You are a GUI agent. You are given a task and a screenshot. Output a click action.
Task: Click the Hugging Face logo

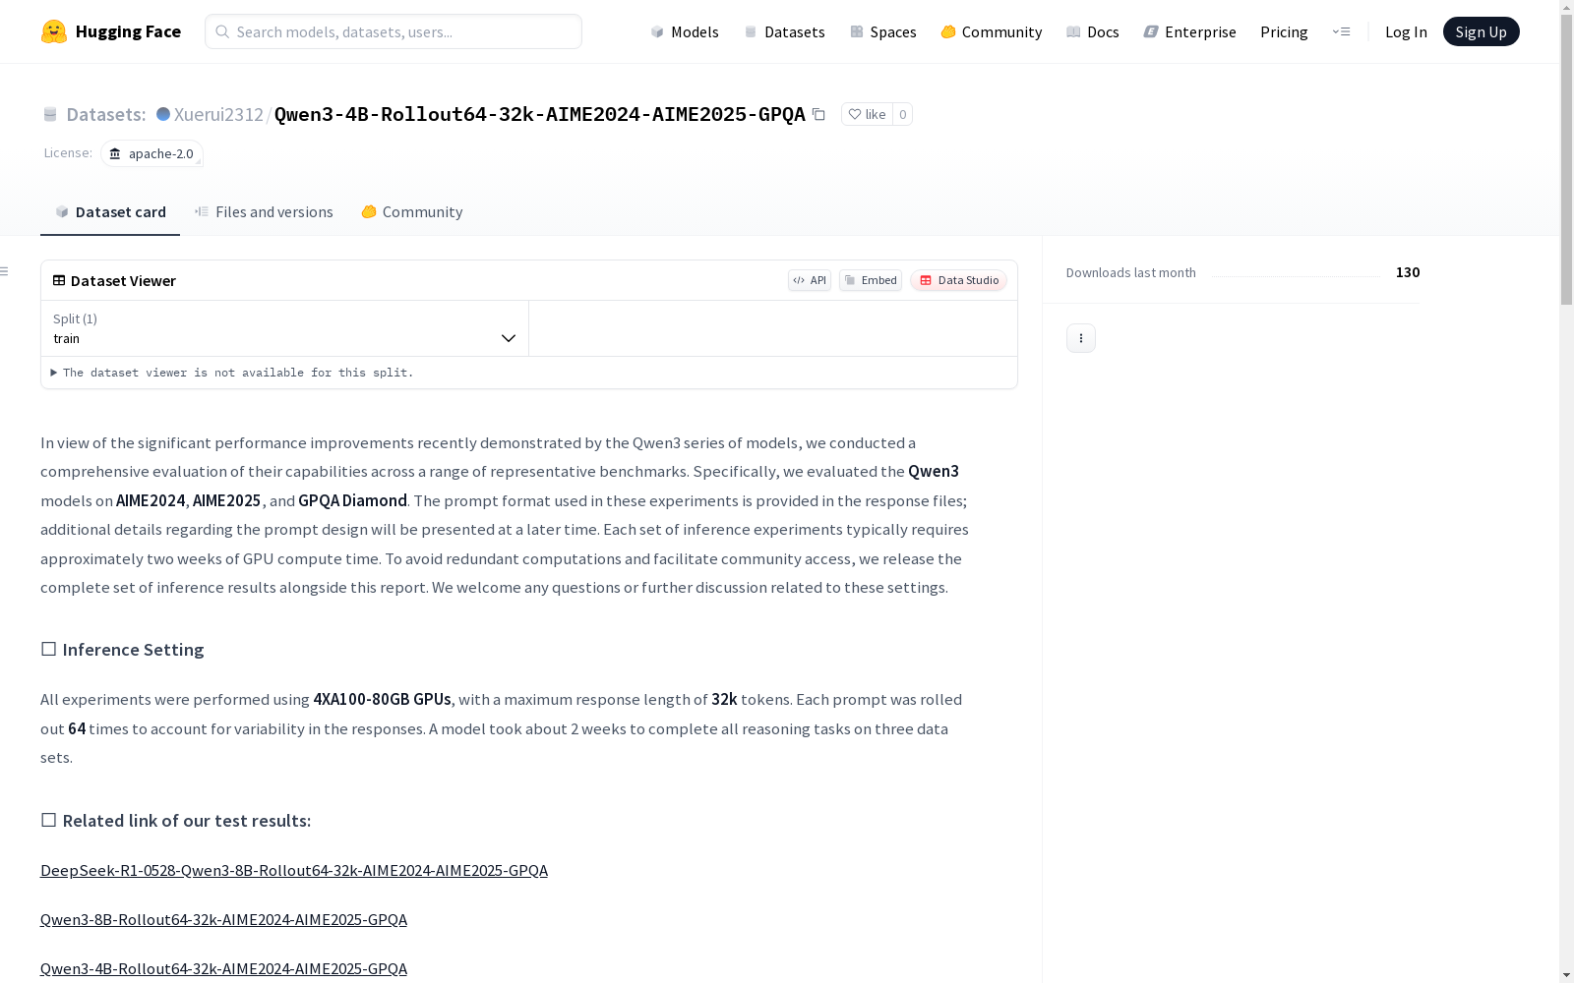tap(110, 31)
